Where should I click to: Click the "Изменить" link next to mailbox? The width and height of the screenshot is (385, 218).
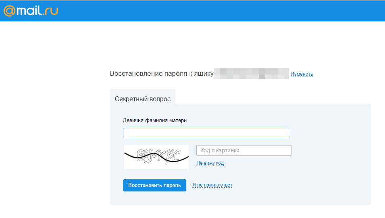point(302,74)
